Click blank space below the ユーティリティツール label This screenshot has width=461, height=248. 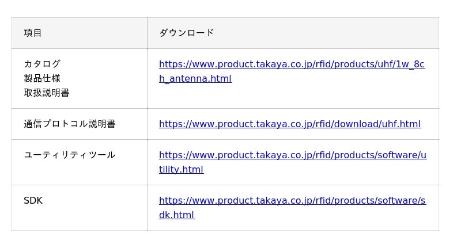click(69, 173)
